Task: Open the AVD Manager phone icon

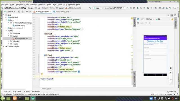Action: coord(167,8)
